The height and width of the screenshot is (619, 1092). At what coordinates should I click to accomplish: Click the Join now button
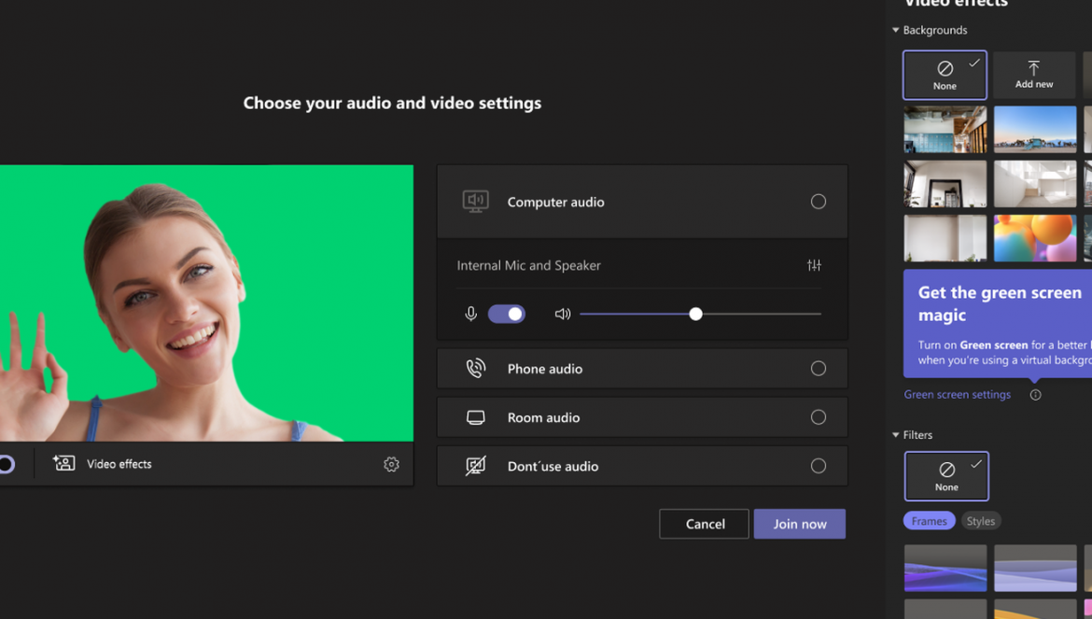coord(800,524)
